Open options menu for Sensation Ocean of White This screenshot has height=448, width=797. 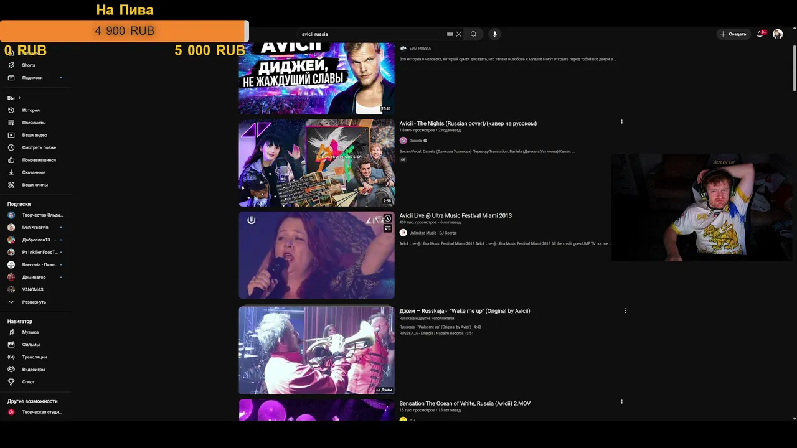(621, 403)
